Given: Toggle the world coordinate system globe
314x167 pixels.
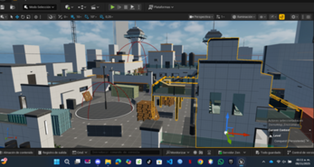Looking at the screenshot, I should coord(36,17).
